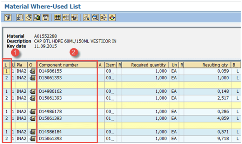Click the orange branching tree toolbar icon
Screen dimensions: 242x144
[x=103, y=17]
